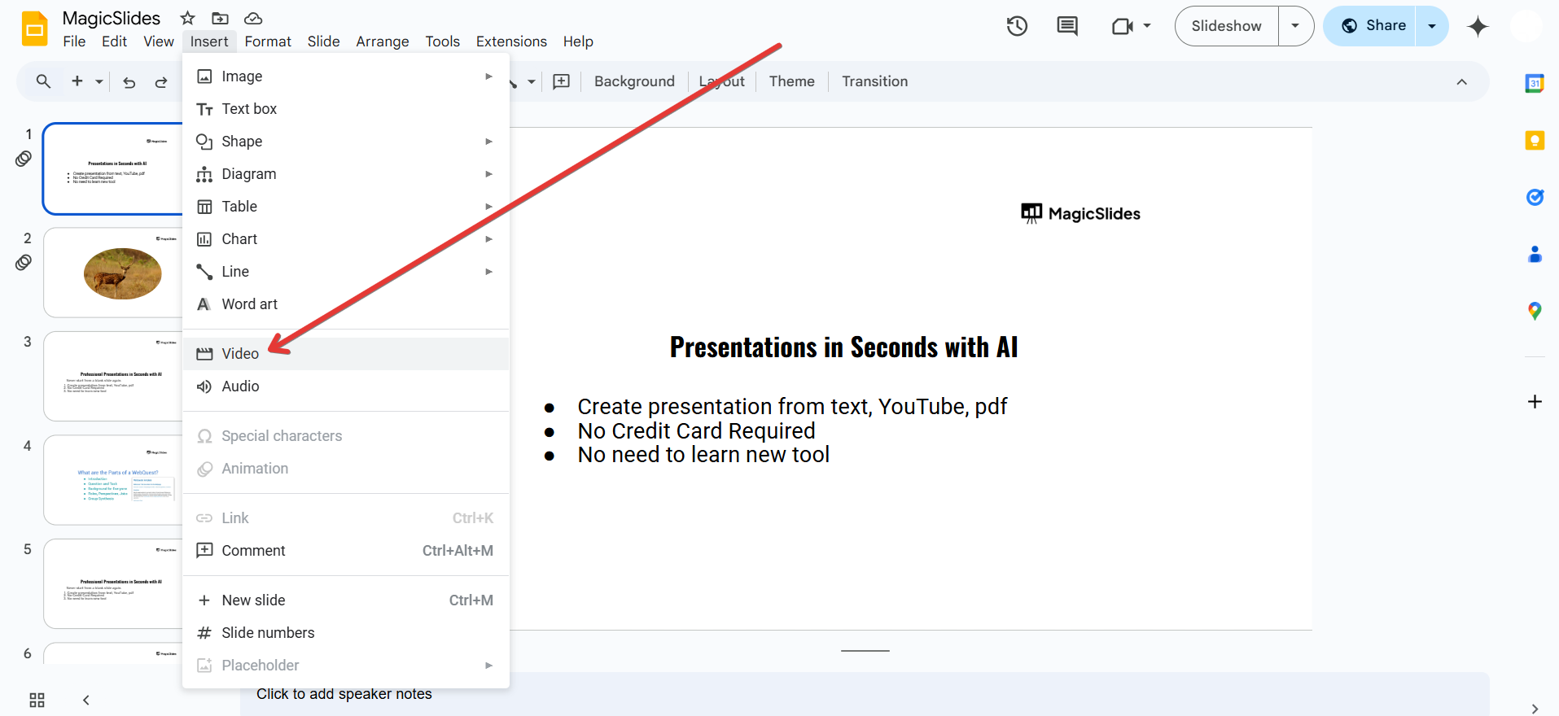This screenshot has width=1559, height=716.
Task: Open Google Maps side panel icon
Action: click(1535, 311)
